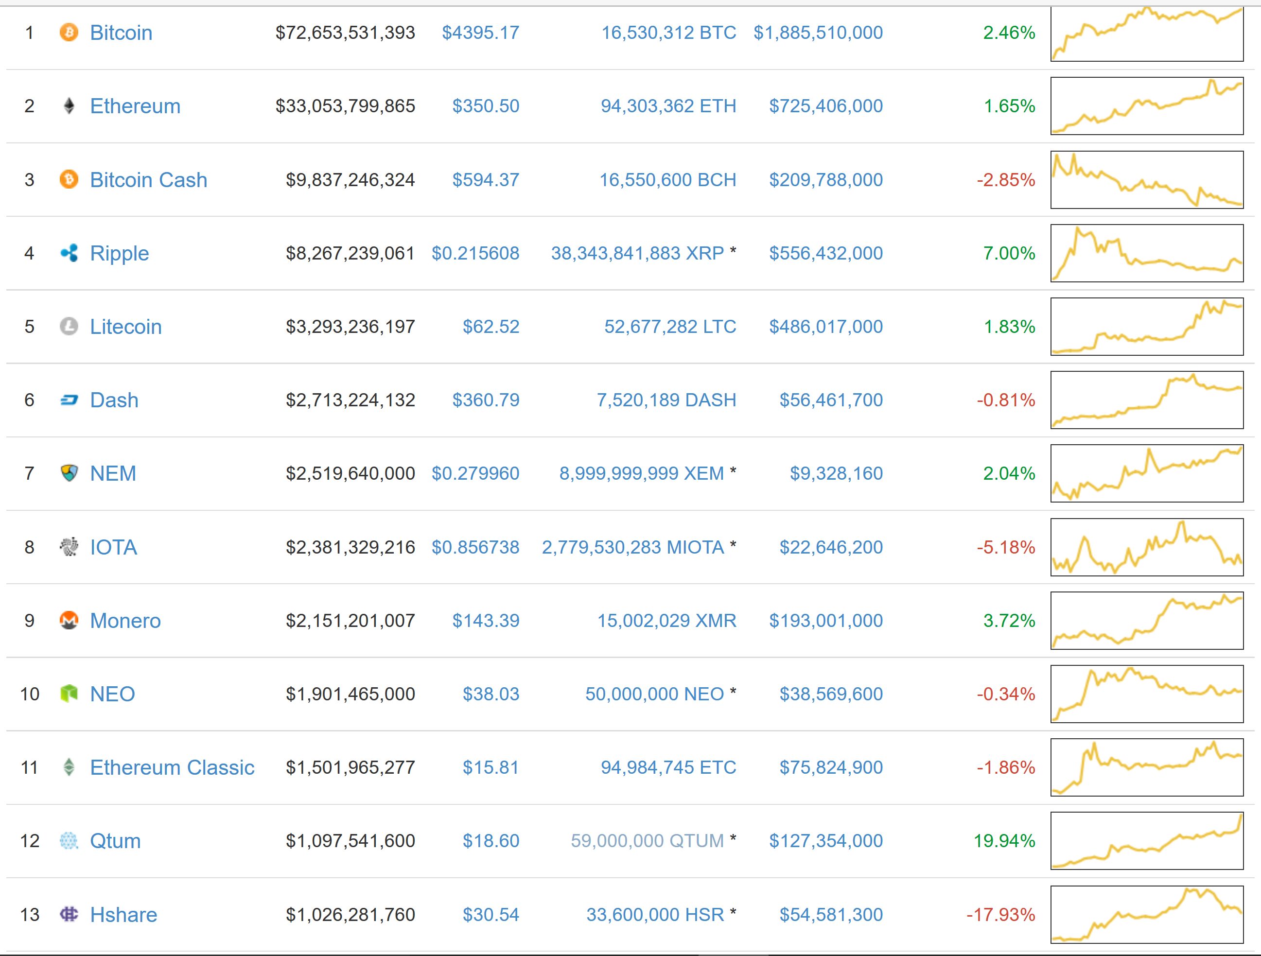Select Ethereum Classic market cap $1,501,965,277

pos(350,767)
